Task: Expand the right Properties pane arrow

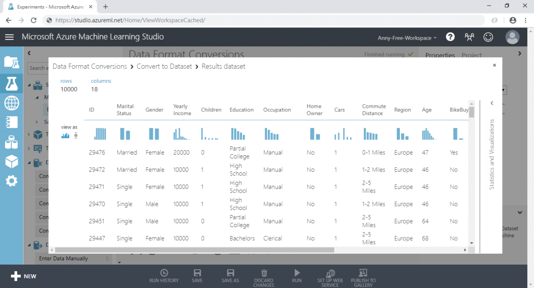Action: pyautogui.click(x=520, y=54)
